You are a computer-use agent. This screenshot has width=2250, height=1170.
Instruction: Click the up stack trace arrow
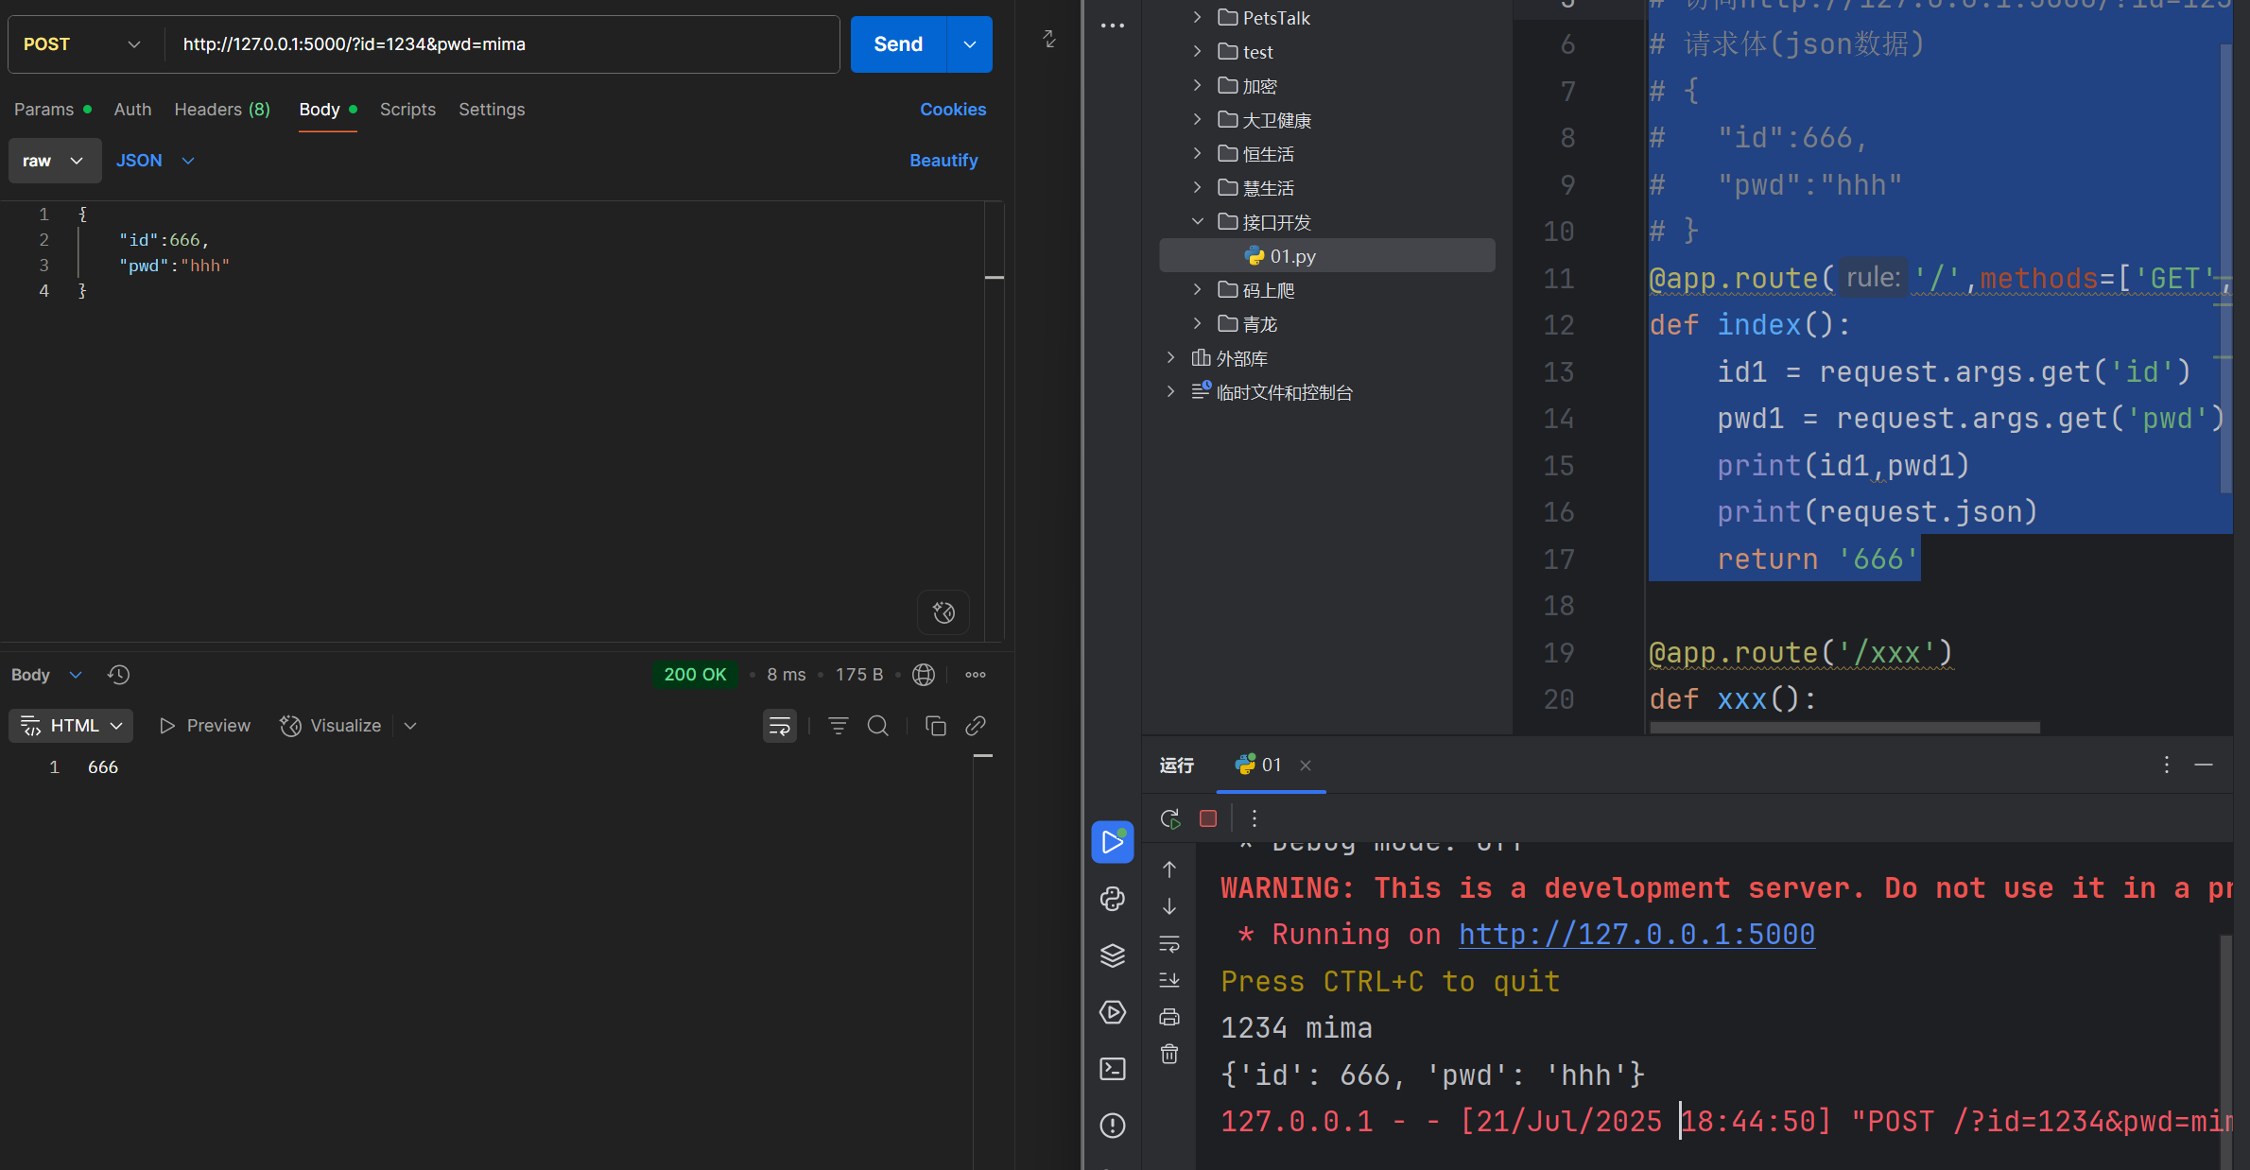(x=1169, y=869)
